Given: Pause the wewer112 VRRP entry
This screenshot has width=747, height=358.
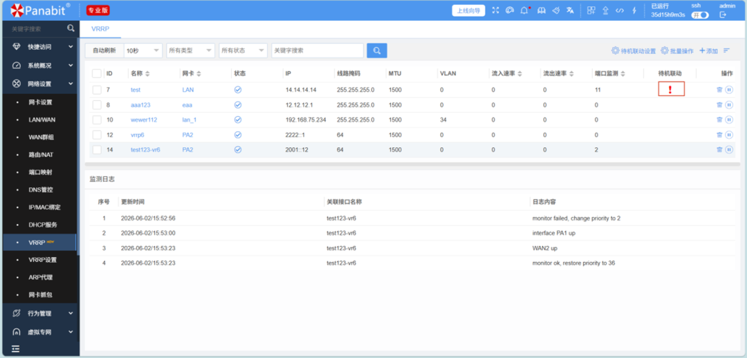Looking at the screenshot, I should pos(729,120).
